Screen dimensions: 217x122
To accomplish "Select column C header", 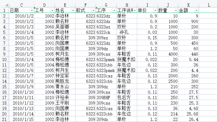I will click(x=22, y=5).
